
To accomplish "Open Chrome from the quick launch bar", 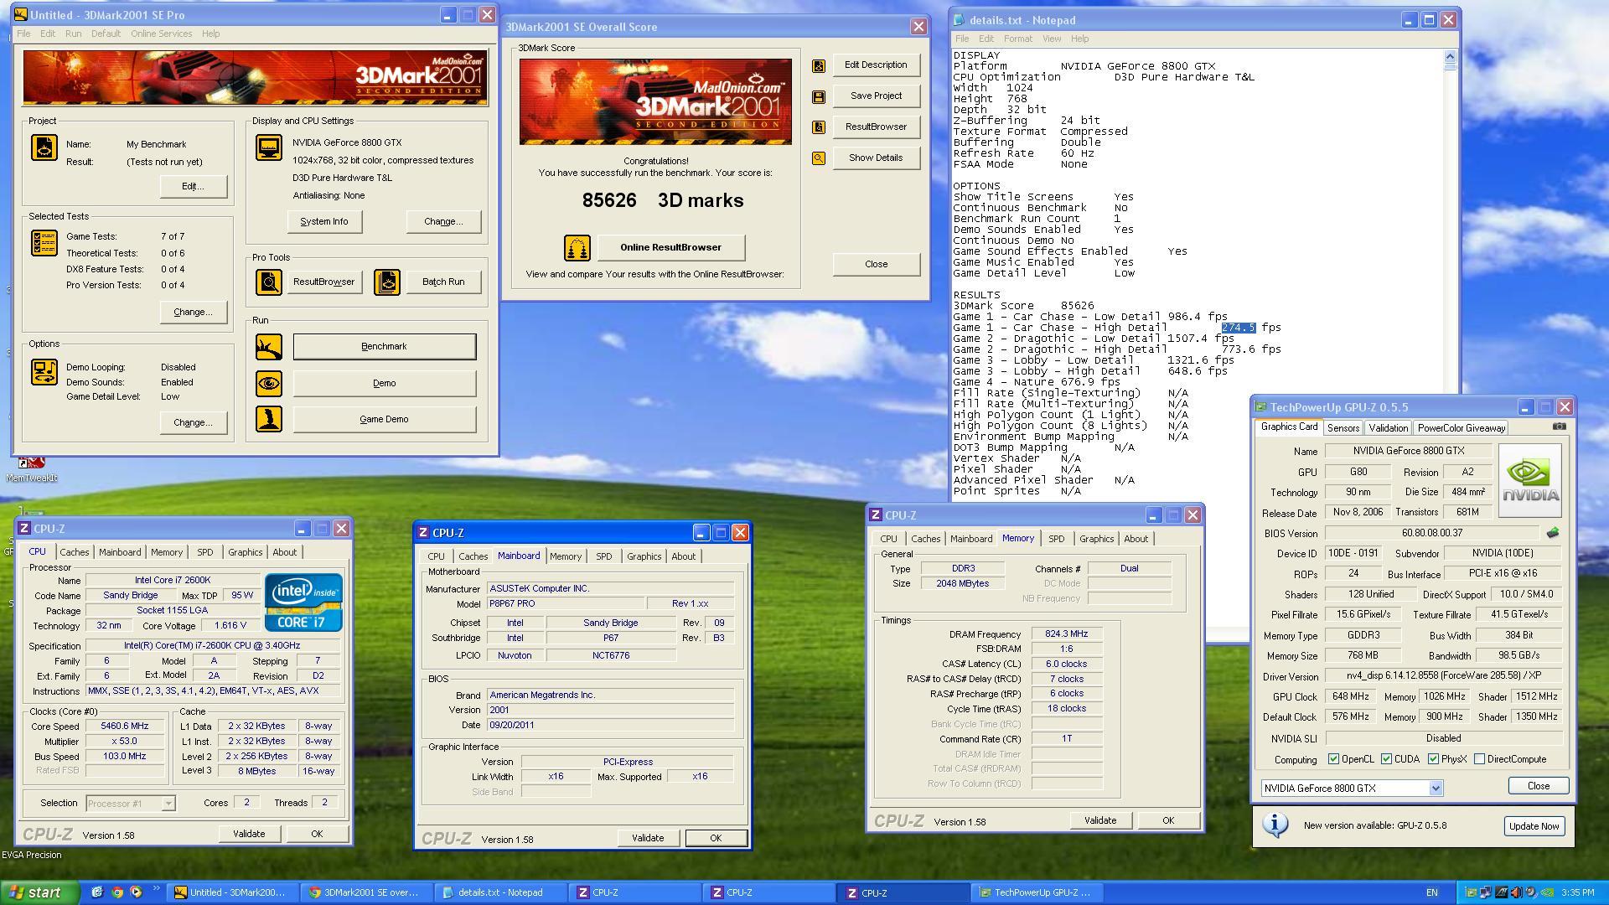I will tap(116, 892).
